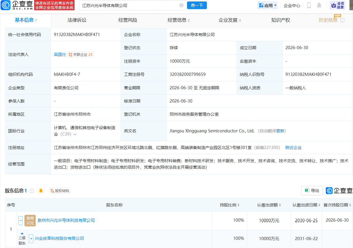
Task: Open the 附近企业 link
Action: click(x=293, y=148)
